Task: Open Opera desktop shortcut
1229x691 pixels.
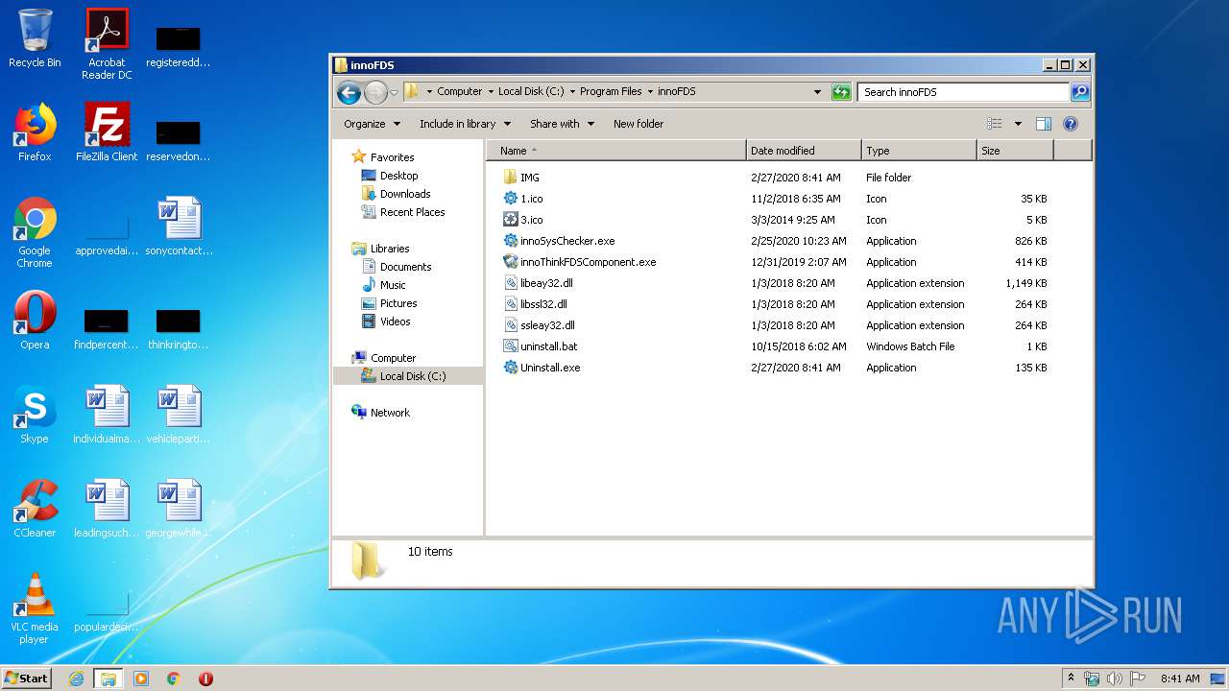Action: click(x=35, y=322)
